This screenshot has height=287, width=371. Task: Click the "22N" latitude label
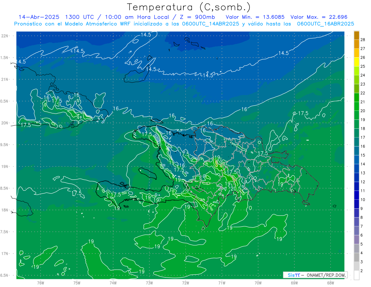point(5,36)
